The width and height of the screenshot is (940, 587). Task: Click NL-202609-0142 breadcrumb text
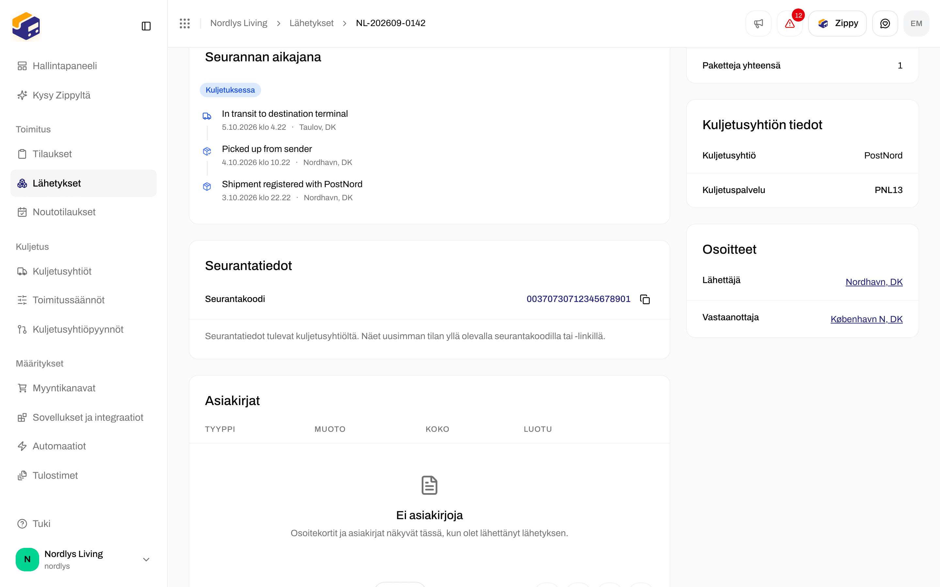(x=390, y=23)
